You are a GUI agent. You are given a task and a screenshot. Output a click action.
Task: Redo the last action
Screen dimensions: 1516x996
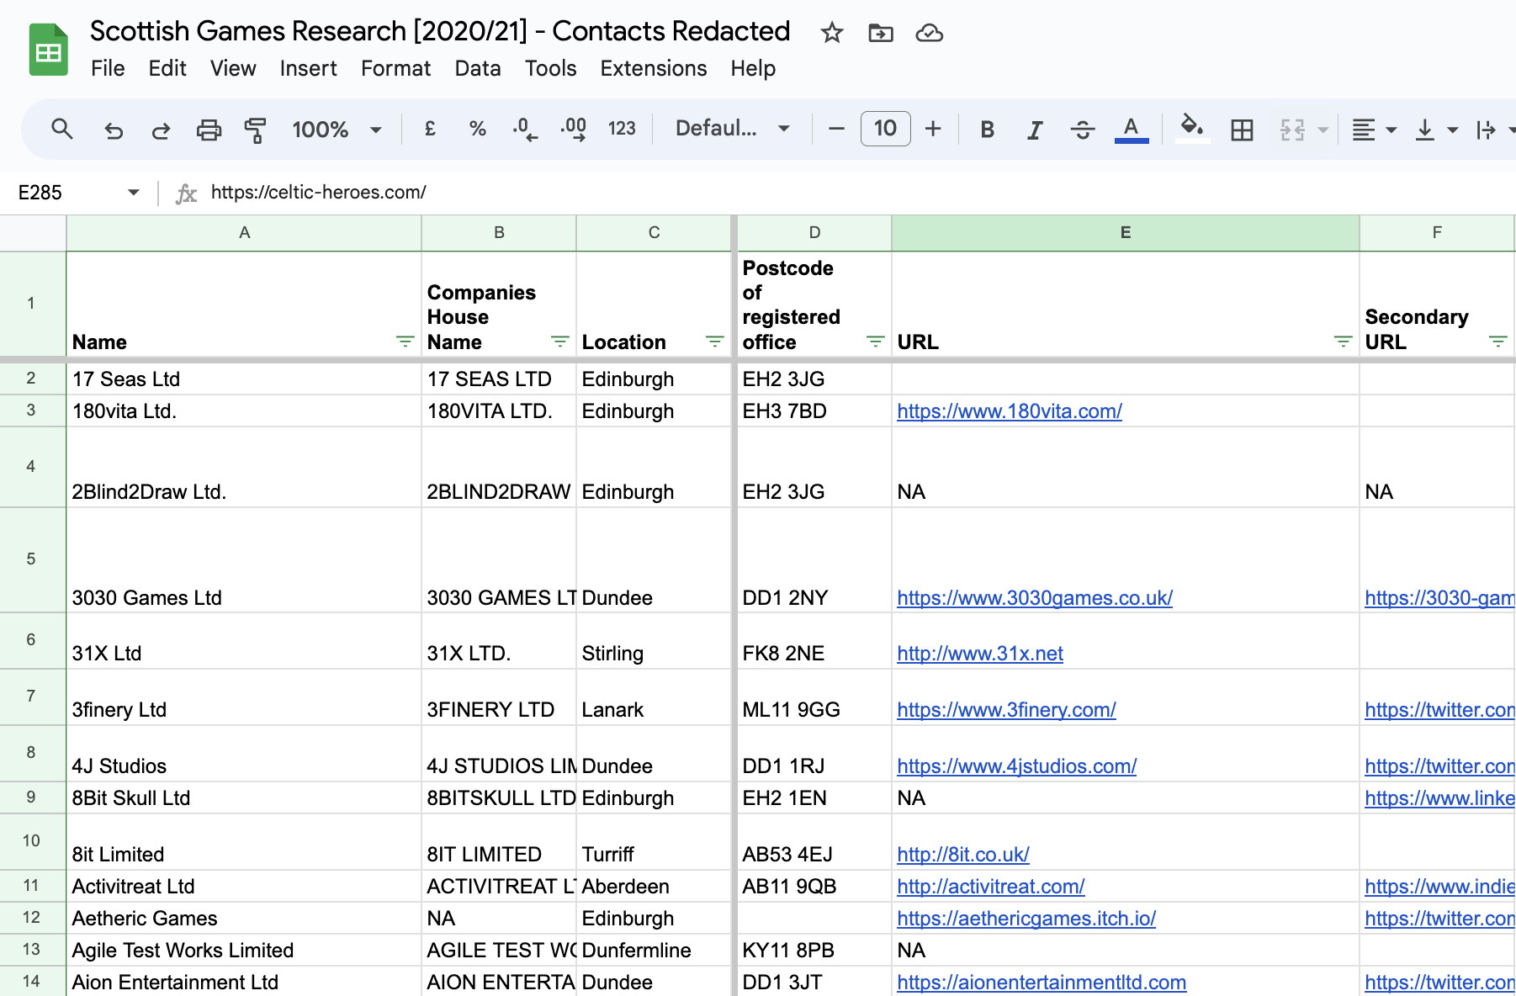tap(161, 130)
